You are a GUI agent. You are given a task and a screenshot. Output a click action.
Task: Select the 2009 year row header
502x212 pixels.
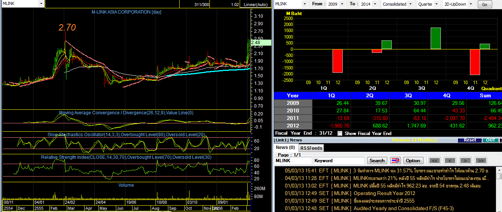click(x=293, y=103)
